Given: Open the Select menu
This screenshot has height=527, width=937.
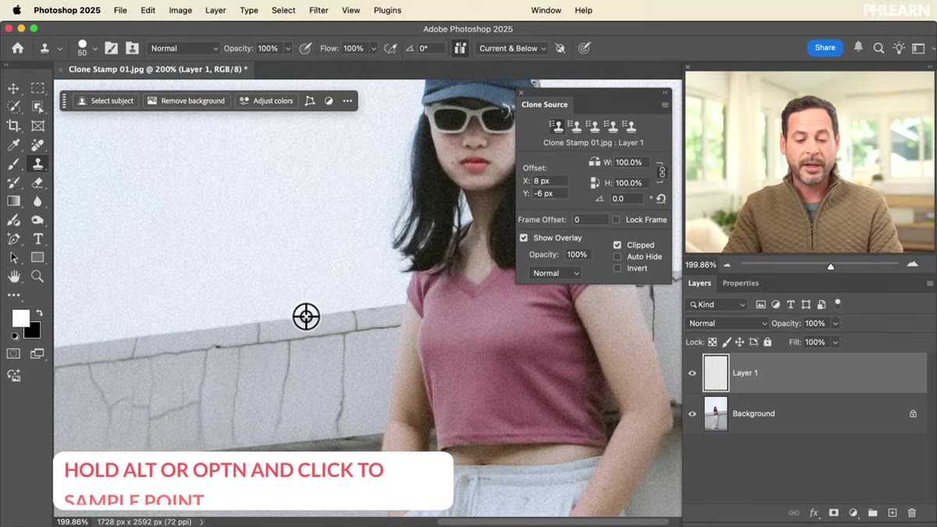Looking at the screenshot, I should tap(283, 10).
